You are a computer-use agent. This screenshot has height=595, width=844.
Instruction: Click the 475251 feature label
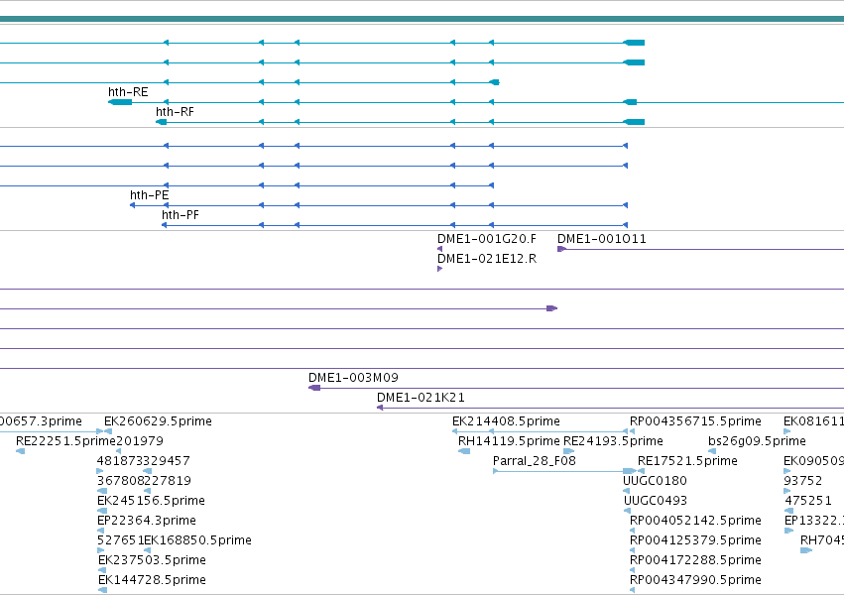pyautogui.click(x=808, y=501)
